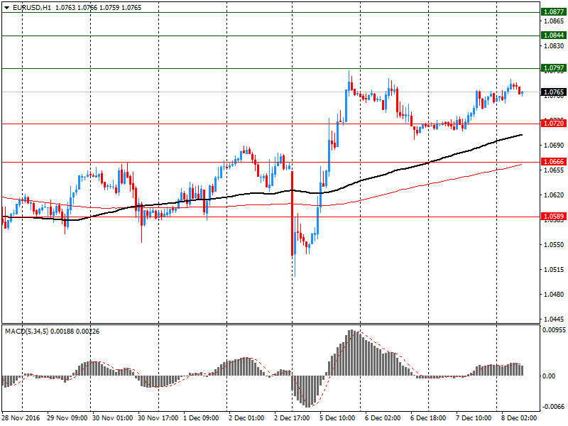This screenshot has height=426, width=568.
Task: Click the 30 Nov 17:00 time label
Action: pos(158,417)
